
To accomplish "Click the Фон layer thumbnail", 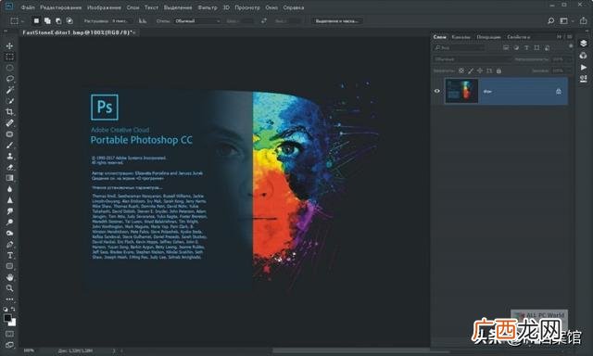I will [461, 91].
